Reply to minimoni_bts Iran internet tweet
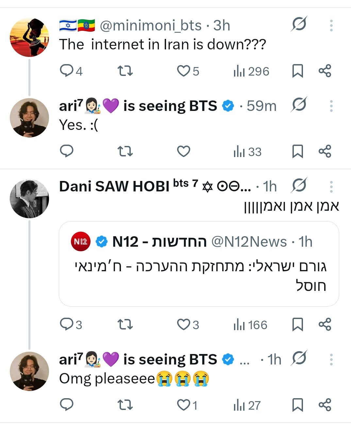 [x=67, y=71]
